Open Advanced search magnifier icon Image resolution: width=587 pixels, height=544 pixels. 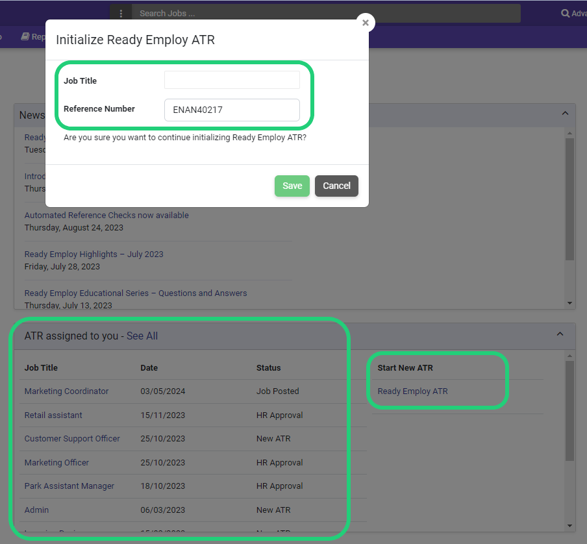[565, 14]
